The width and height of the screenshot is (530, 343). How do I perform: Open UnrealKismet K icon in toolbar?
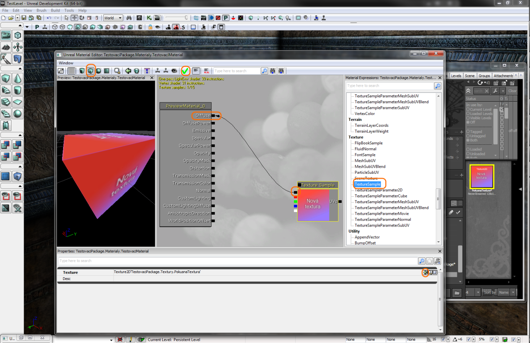click(149, 18)
